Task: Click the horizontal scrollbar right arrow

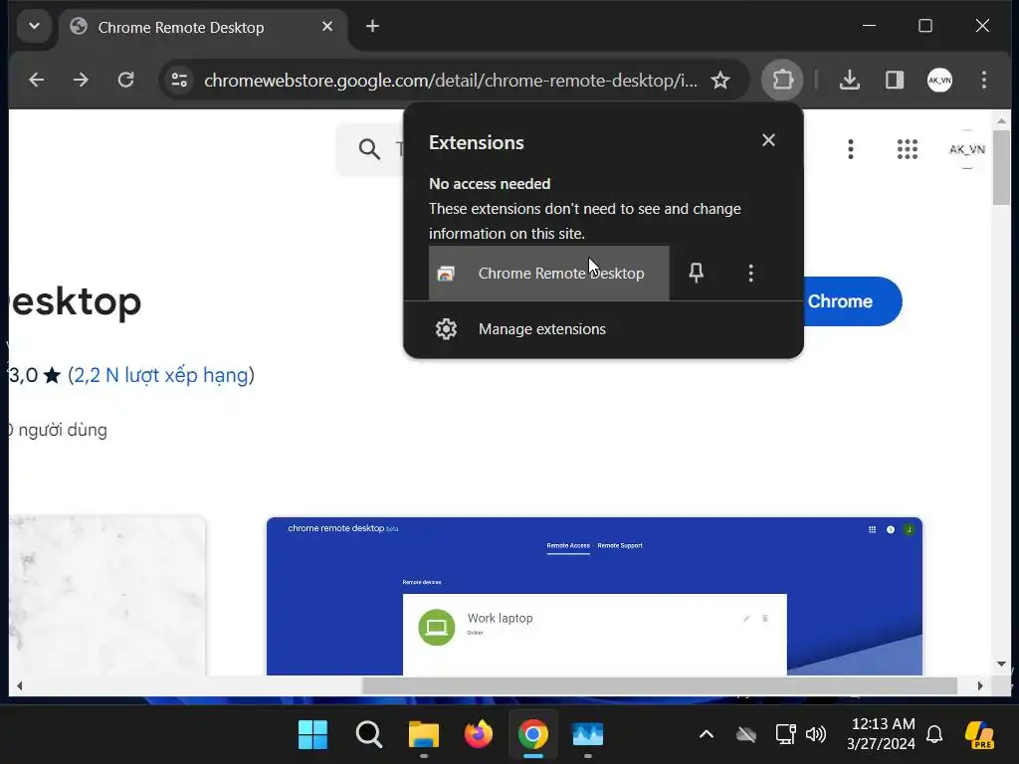Action: [x=980, y=685]
